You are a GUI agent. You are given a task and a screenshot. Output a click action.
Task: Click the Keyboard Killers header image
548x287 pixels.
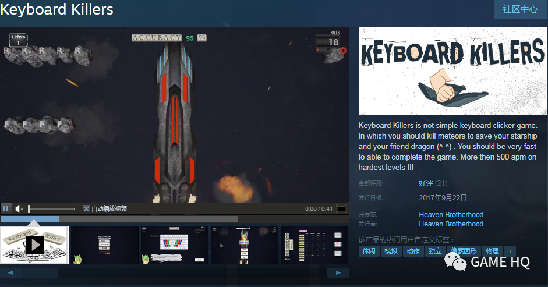453,71
